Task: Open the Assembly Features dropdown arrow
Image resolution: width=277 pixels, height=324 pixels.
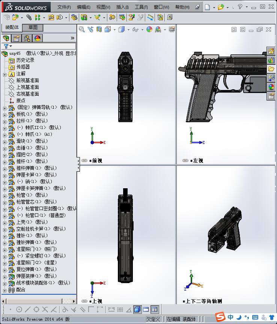Action: (x=90, y=18)
